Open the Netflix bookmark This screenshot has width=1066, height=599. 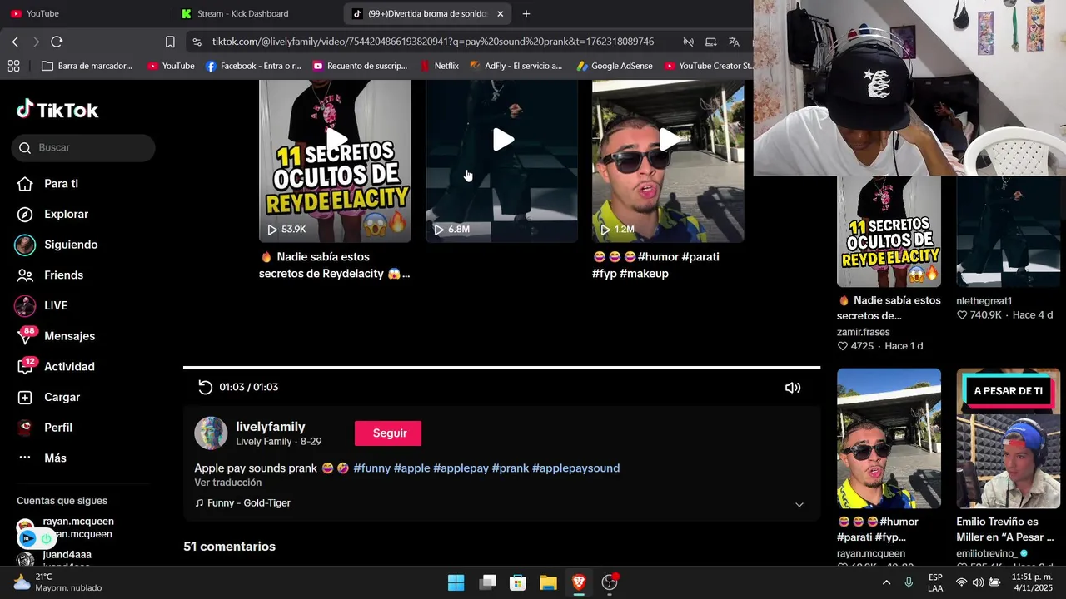(x=440, y=66)
